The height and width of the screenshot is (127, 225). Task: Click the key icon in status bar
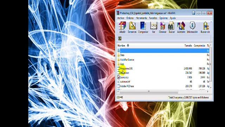click(121, 97)
